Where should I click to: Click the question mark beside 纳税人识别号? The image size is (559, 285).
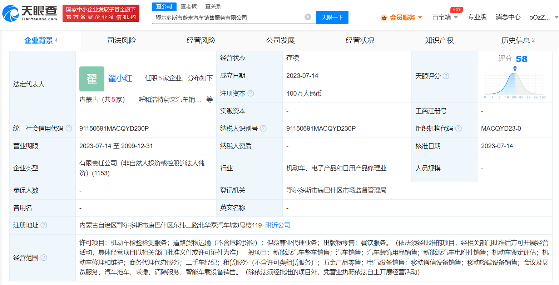pos(263,128)
